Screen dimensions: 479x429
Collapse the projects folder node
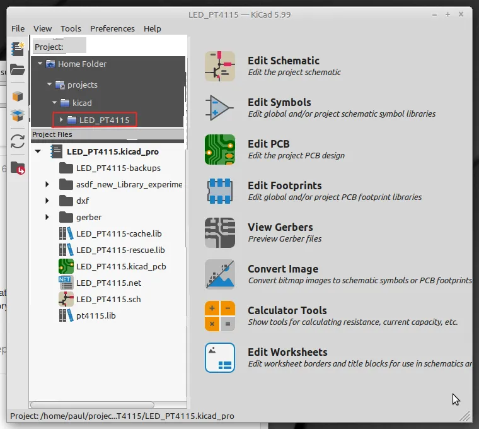(50, 84)
